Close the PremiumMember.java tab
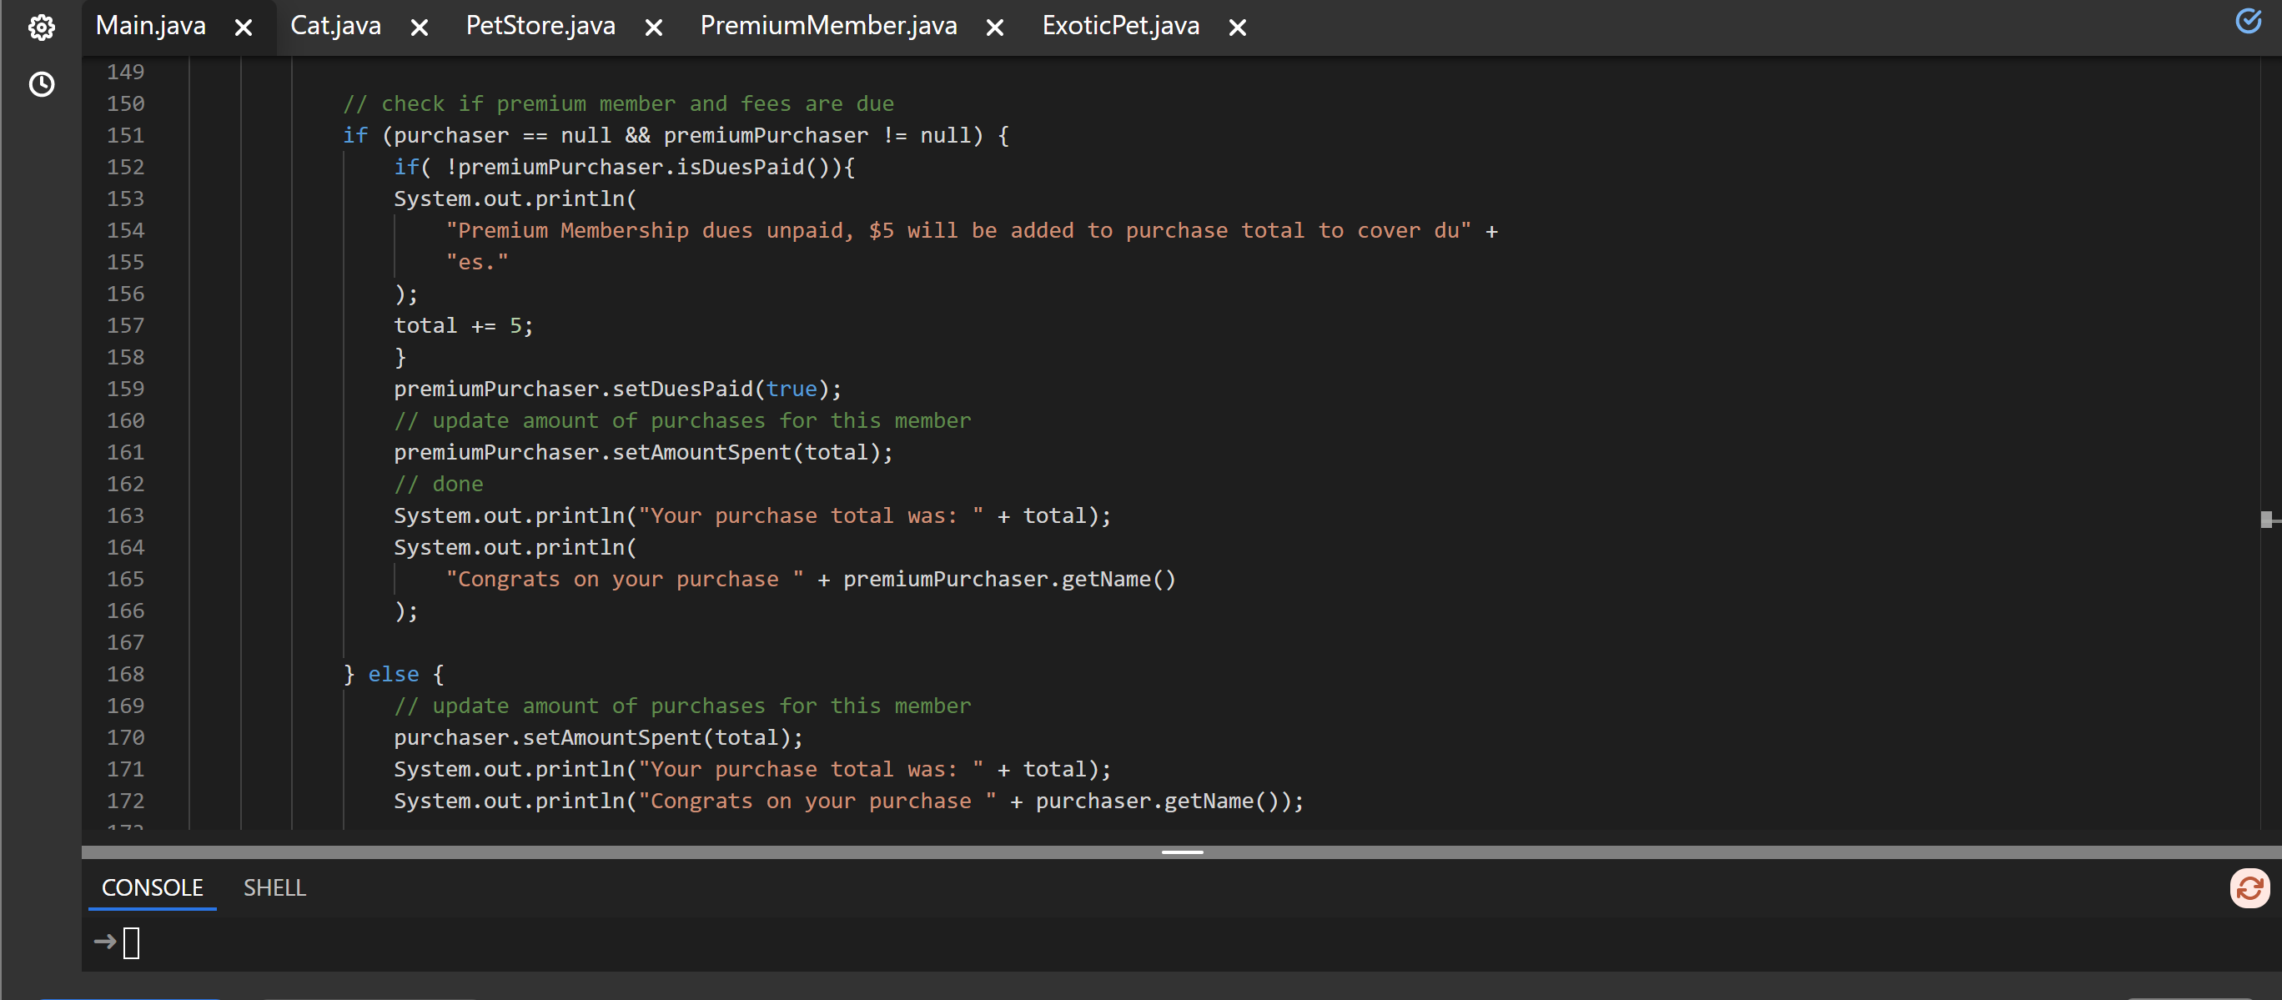 point(995,28)
